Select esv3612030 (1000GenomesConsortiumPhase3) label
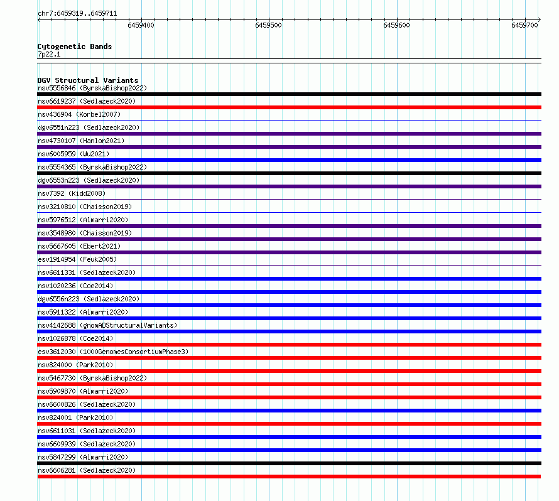The height and width of the screenshot is (501, 559). 113,352
